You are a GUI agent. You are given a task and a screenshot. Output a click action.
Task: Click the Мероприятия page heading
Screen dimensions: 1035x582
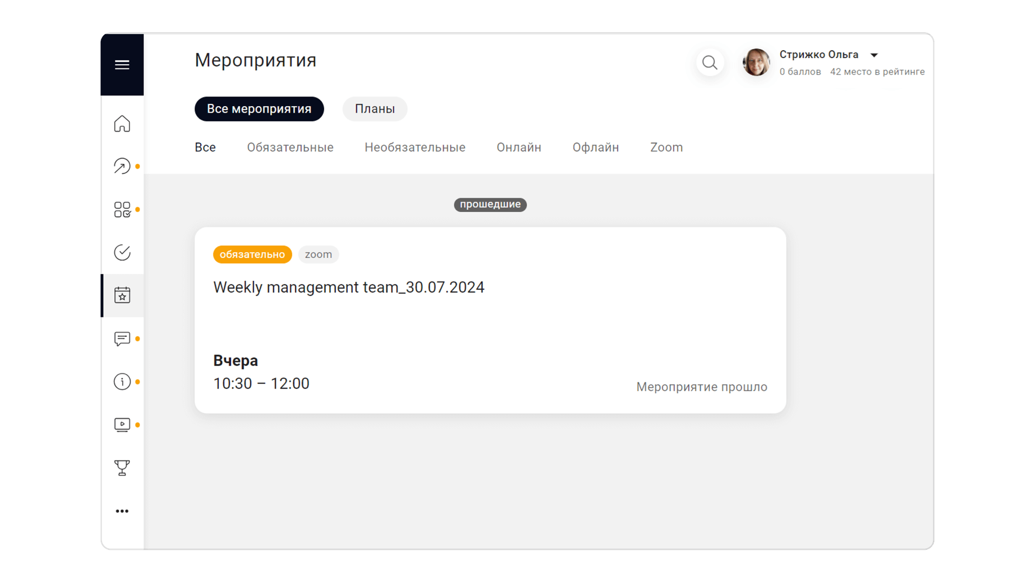256,60
